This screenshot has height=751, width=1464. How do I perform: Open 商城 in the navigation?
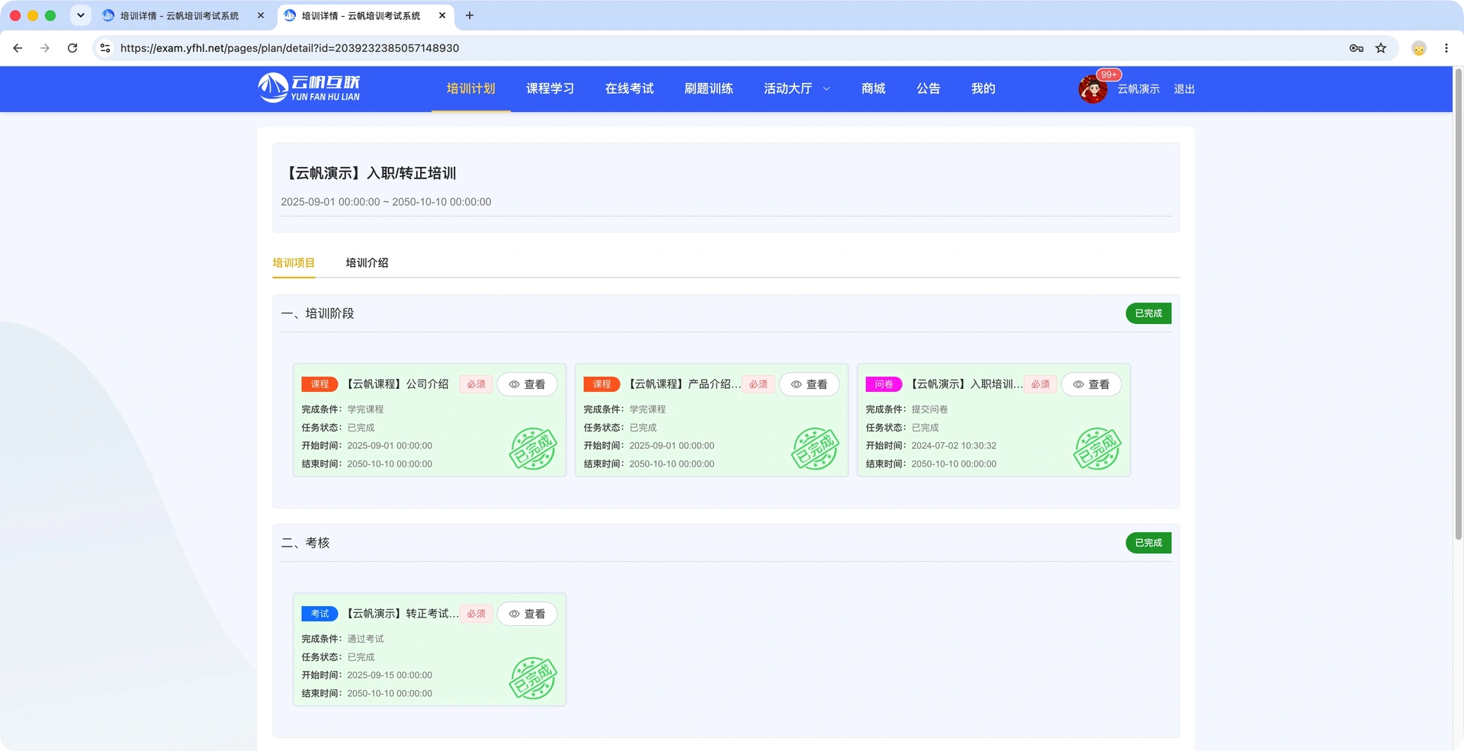coord(873,88)
